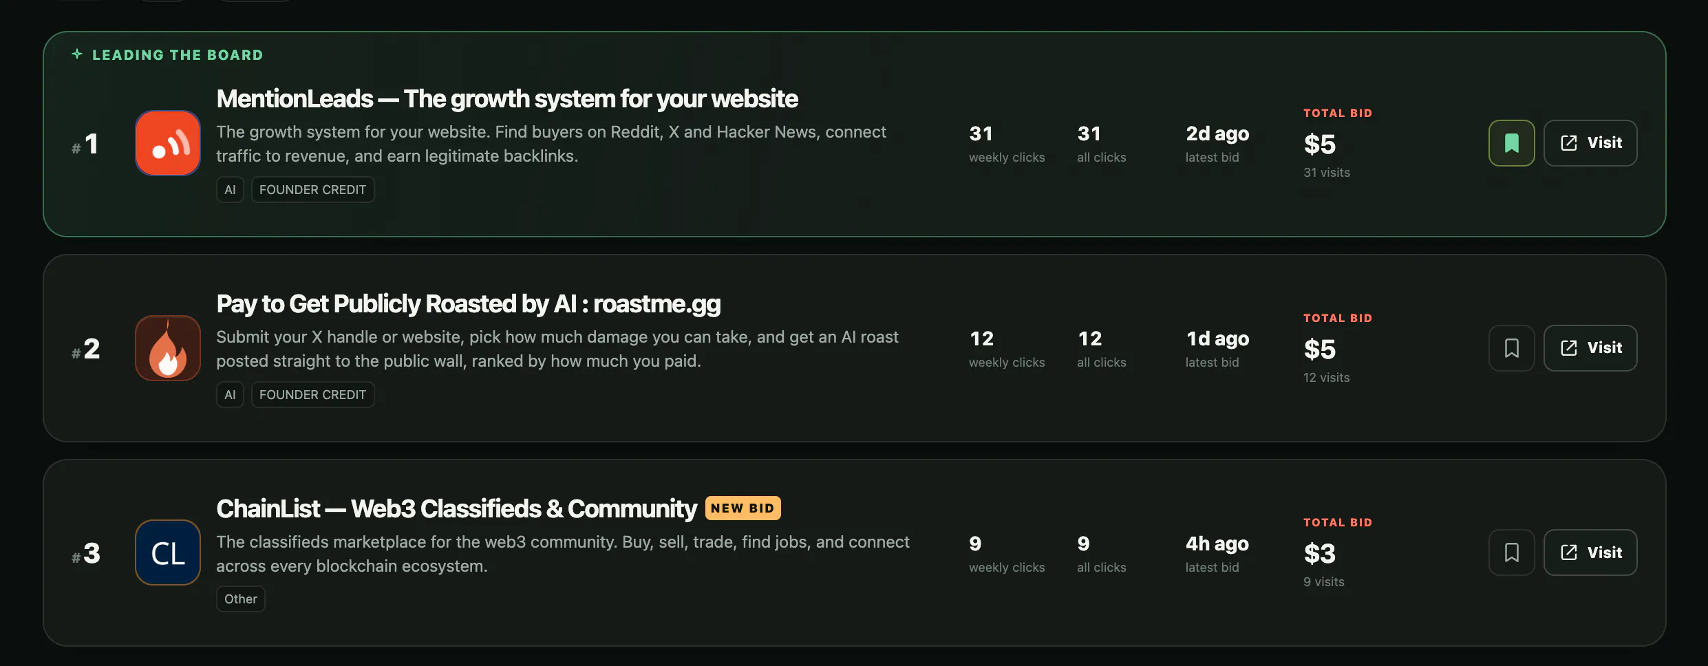Visit the ChainList website
Viewport: 1708px width, 666px height.
(1590, 552)
